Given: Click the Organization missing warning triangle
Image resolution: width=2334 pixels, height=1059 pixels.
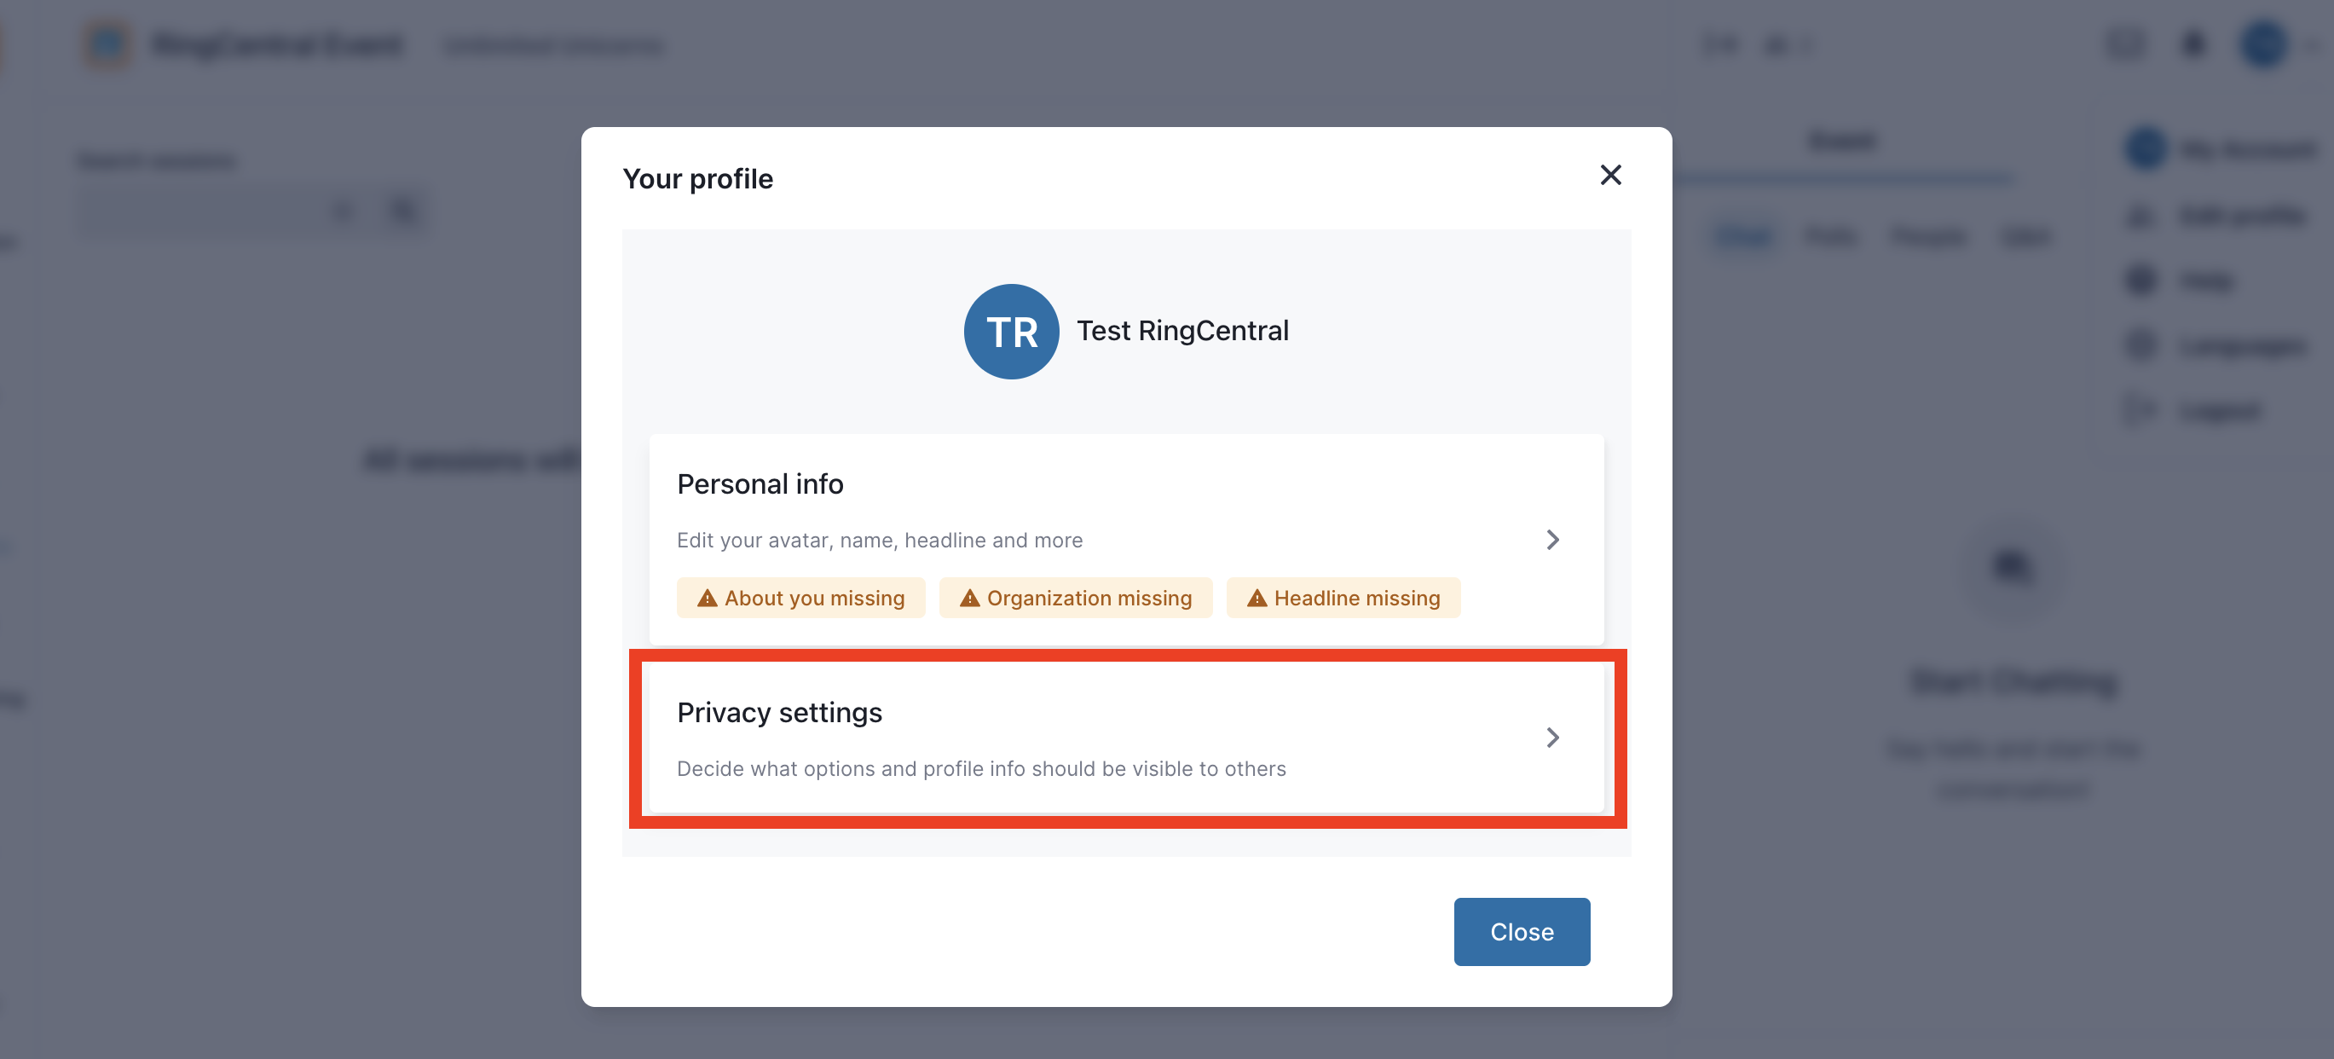Looking at the screenshot, I should pos(969,598).
